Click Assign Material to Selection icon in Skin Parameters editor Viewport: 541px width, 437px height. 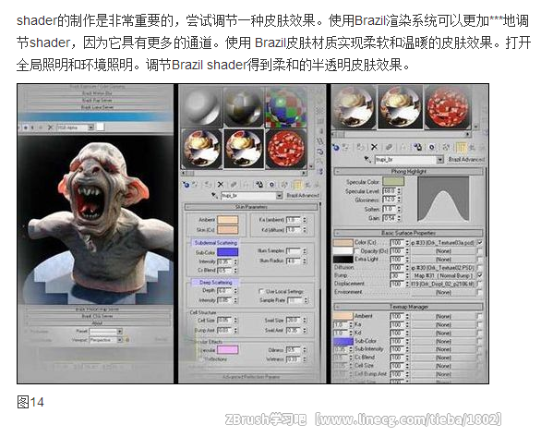208,185
